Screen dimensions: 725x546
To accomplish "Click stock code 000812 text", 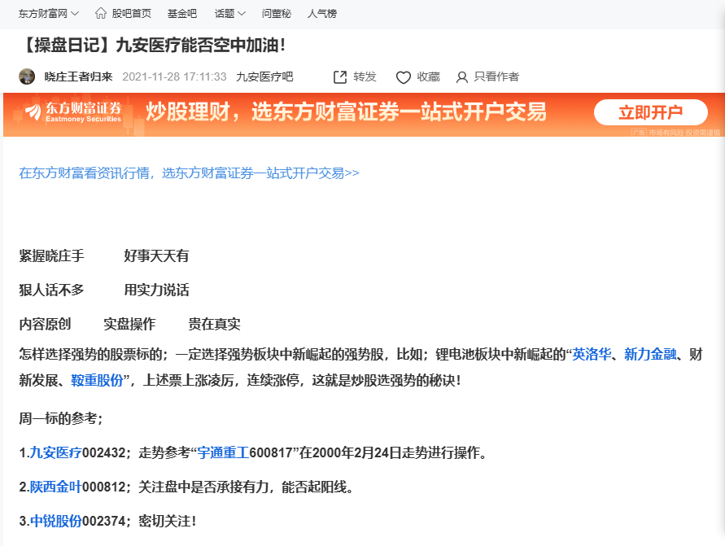I will 103,487.
